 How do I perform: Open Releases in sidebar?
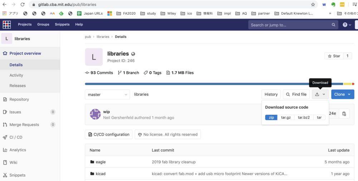[x=18, y=86]
